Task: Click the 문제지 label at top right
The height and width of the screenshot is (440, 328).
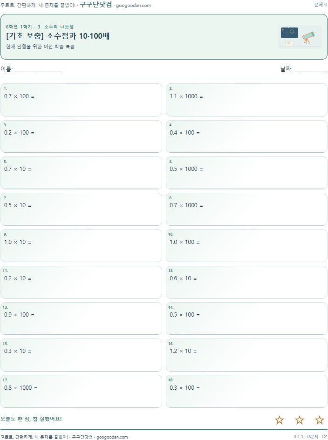Action: (321, 5)
